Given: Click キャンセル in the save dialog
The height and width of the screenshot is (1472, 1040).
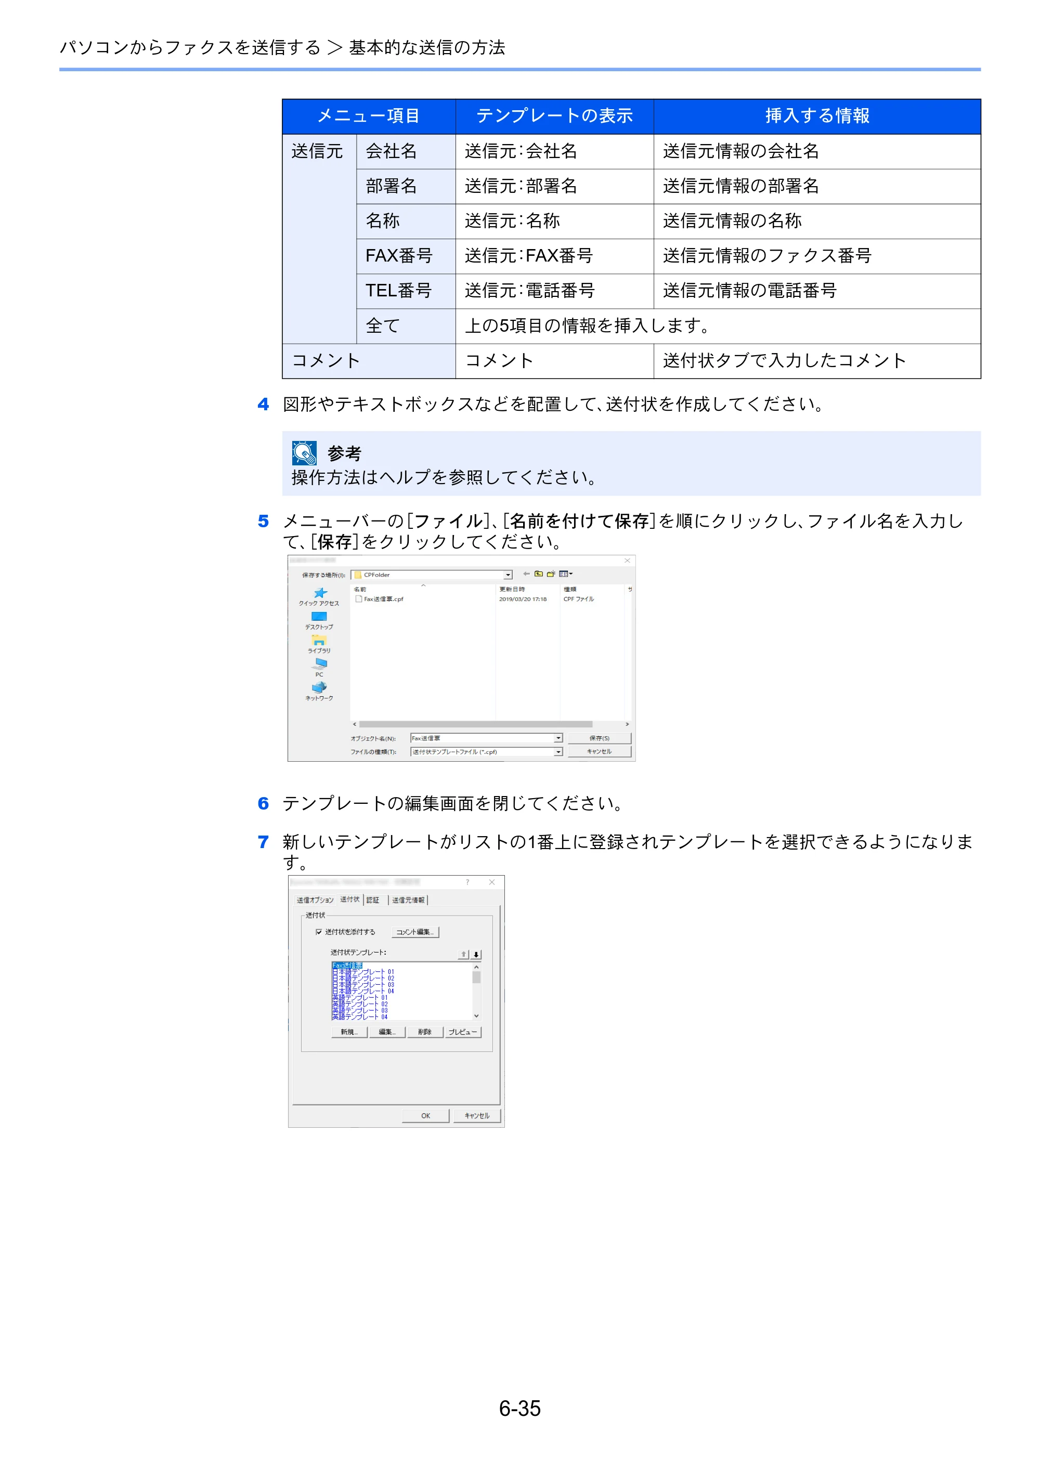Looking at the screenshot, I should 600,751.
